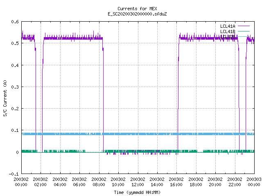This screenshot has height=196, width=262.
Task: Click the LCL42B legend label
Action: 228,37
